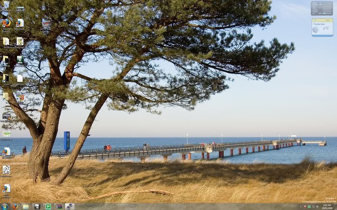Open the calmdown cartoon image icon
The width and height of the screenshot is (337, 210).
(6, 170)
